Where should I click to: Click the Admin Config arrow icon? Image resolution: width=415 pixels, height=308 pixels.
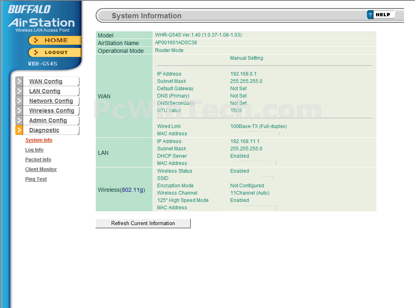(19, 121)
